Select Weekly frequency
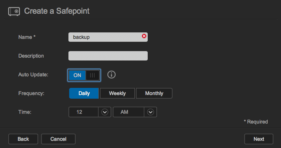 [x=117, y=93]
